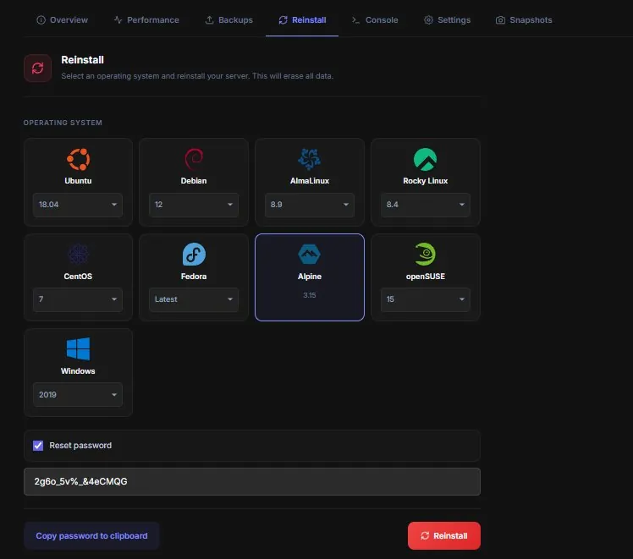Switch to the Overview tab
The image size is (633, 559).
[62, 19]
